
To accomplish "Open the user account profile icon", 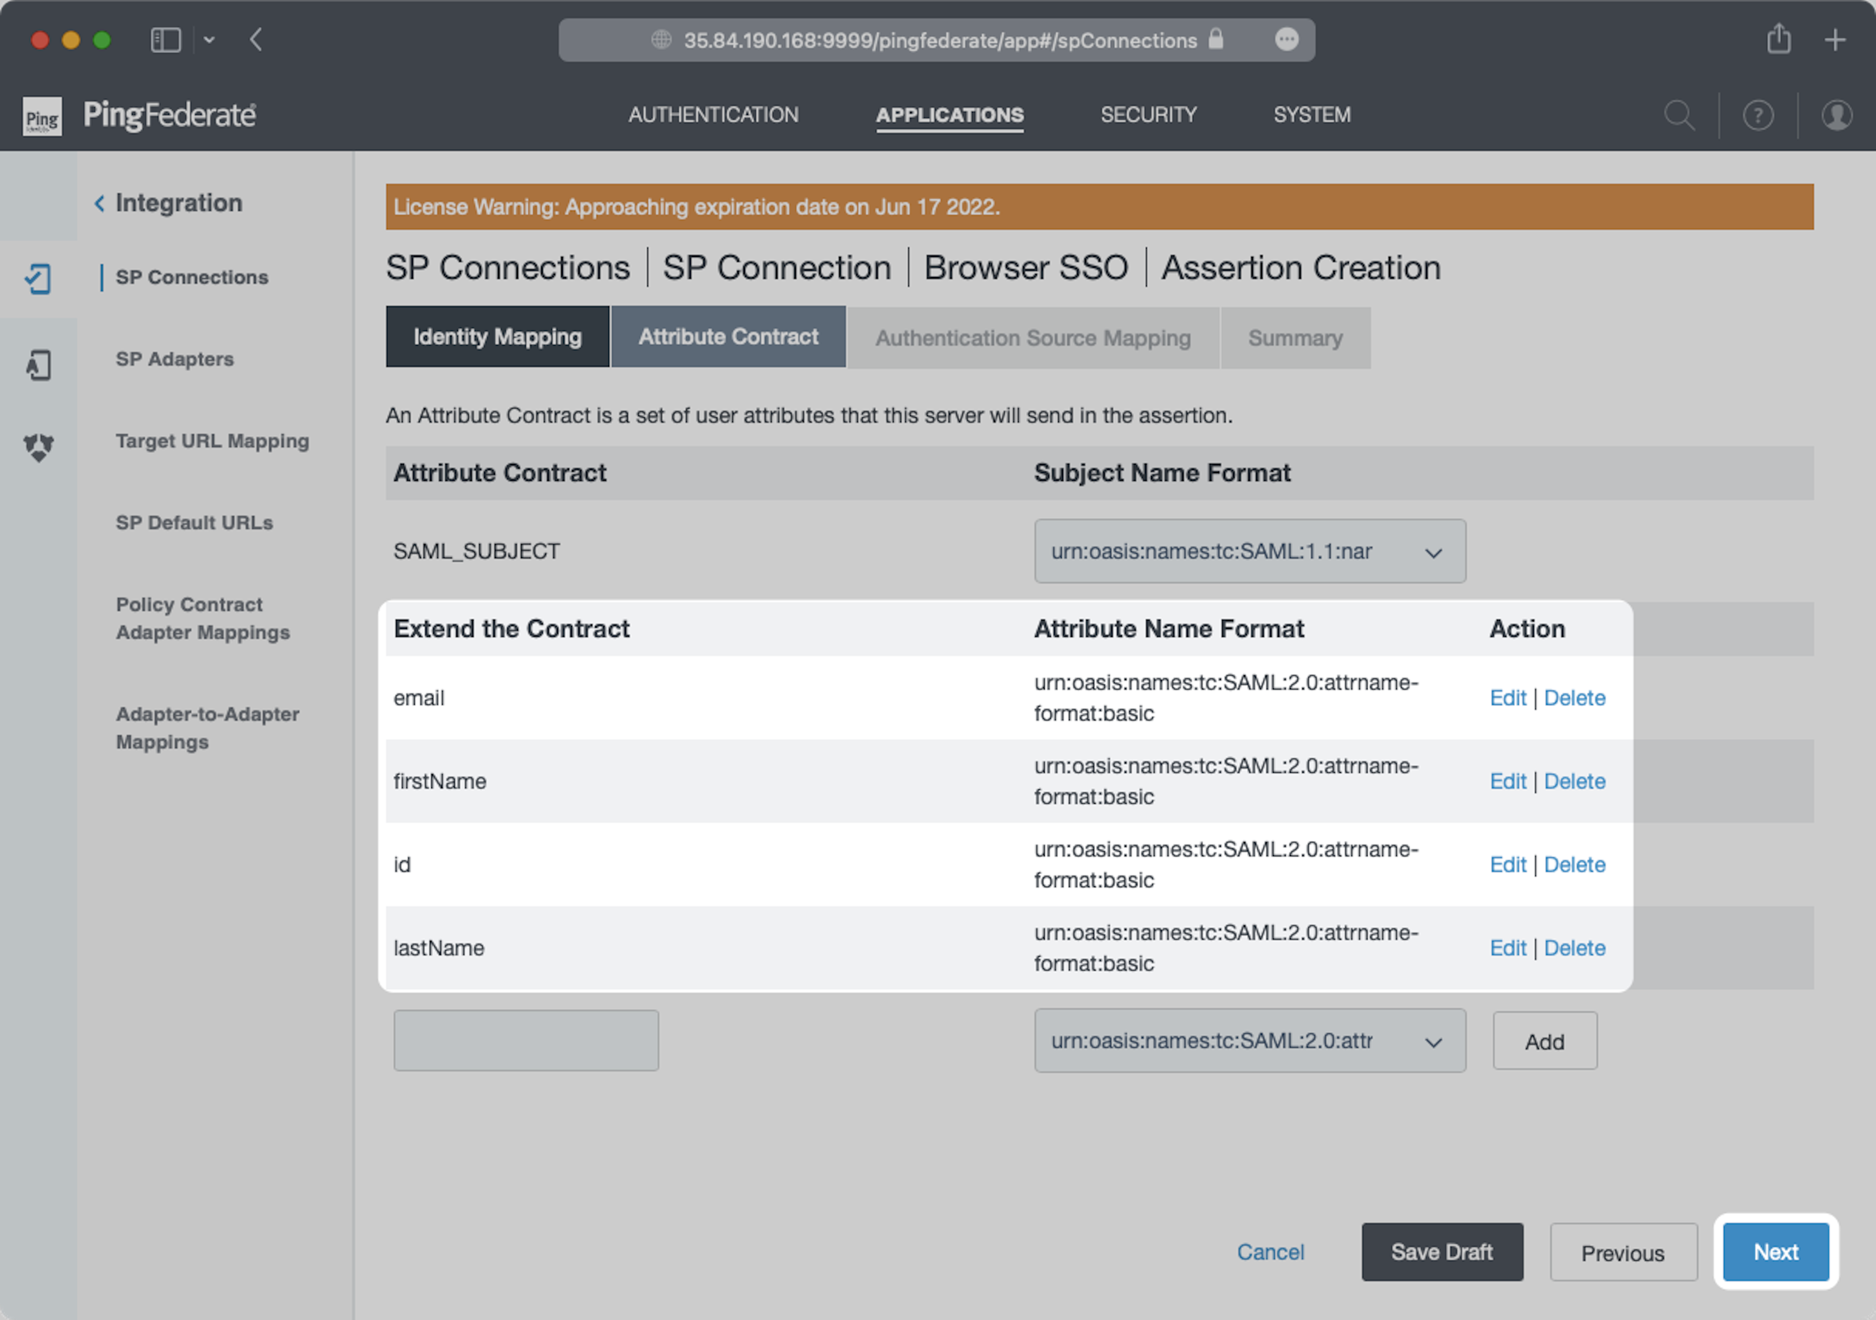I will tap(1836, 115).
